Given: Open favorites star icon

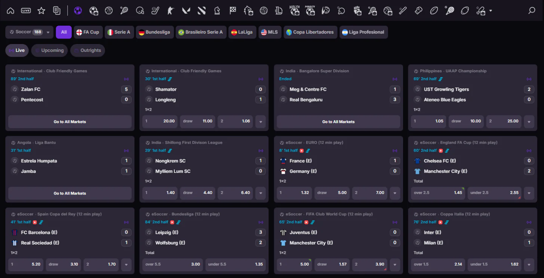Looking at the screenshot, I should click(x=41, y=11).
